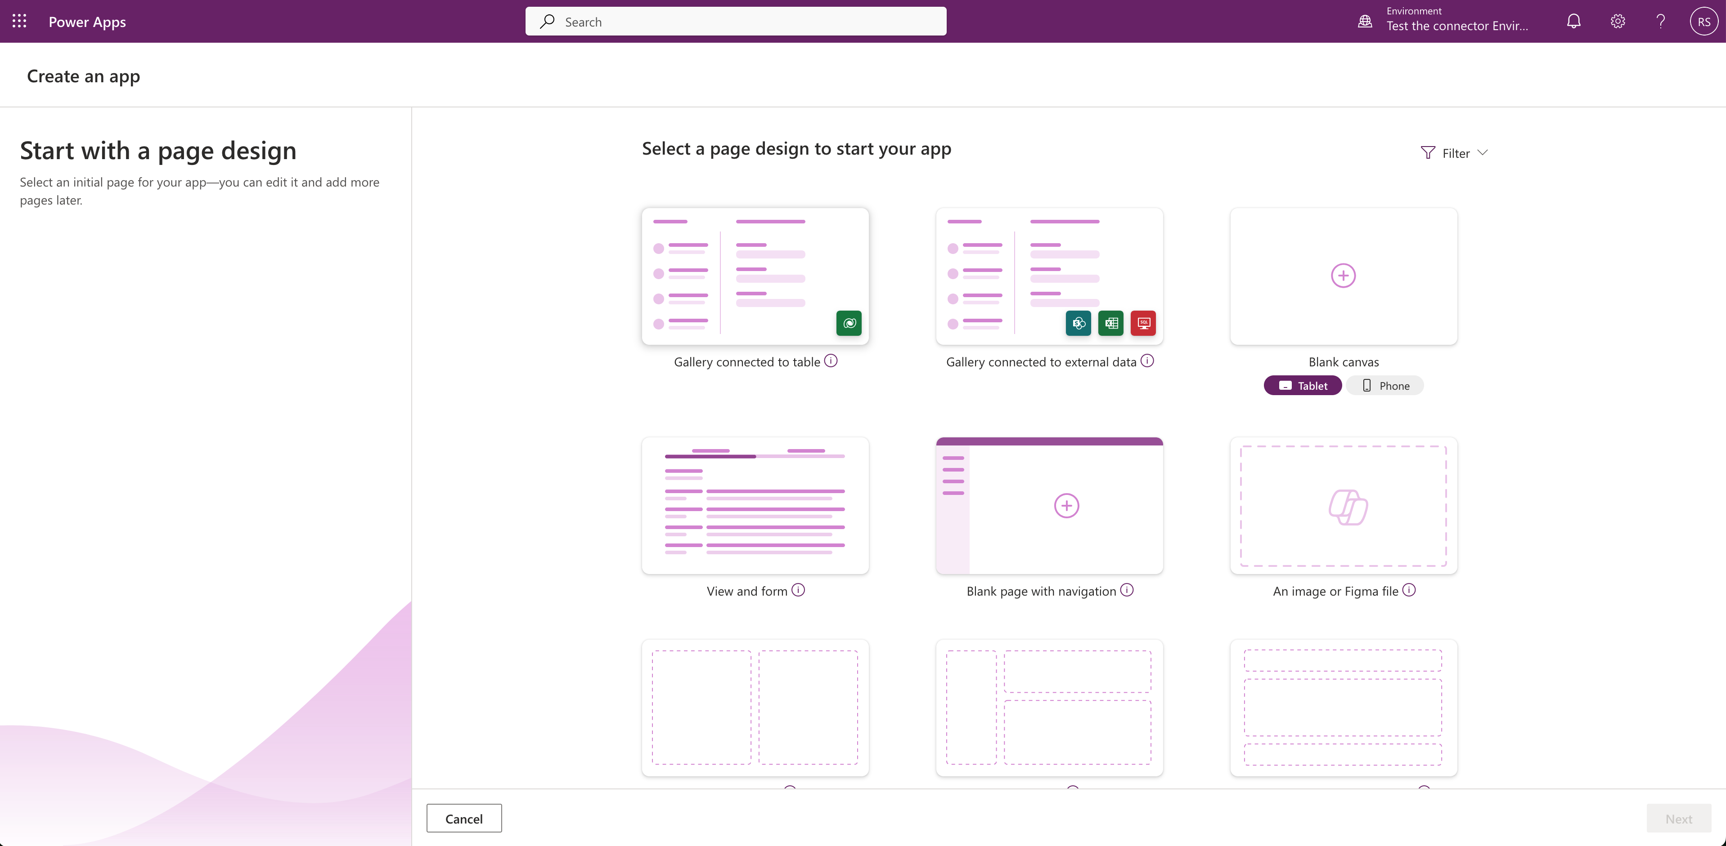Show info for Gallery connected to external data
The width and height of the screenshot is (1726, 846).
click(x=1147, y=361)
